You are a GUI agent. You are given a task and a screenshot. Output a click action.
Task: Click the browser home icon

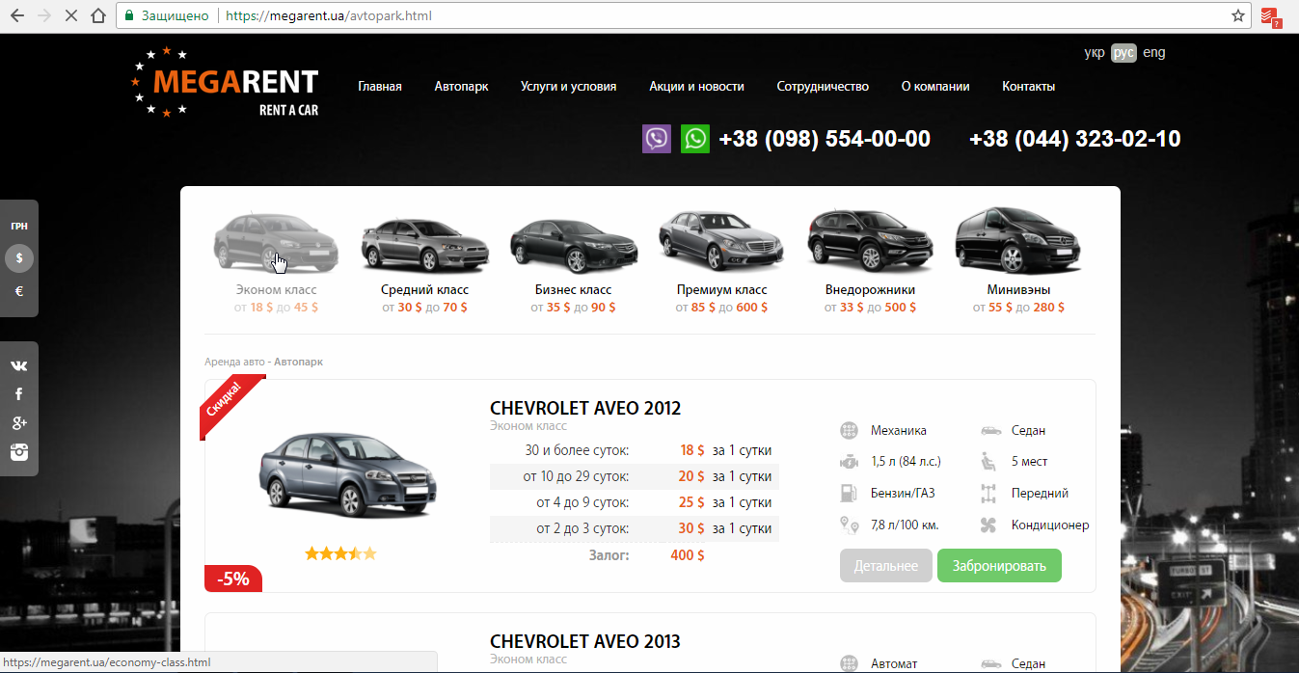[97, 16]
